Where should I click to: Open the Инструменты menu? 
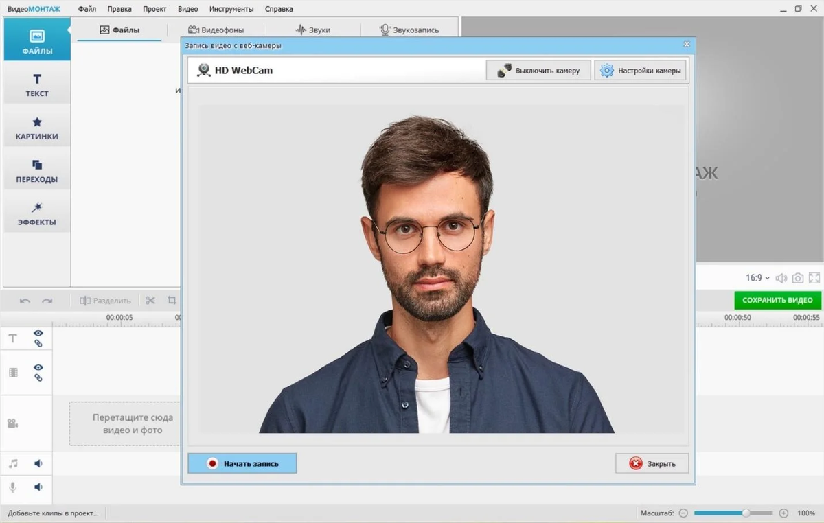pos(231,9)
